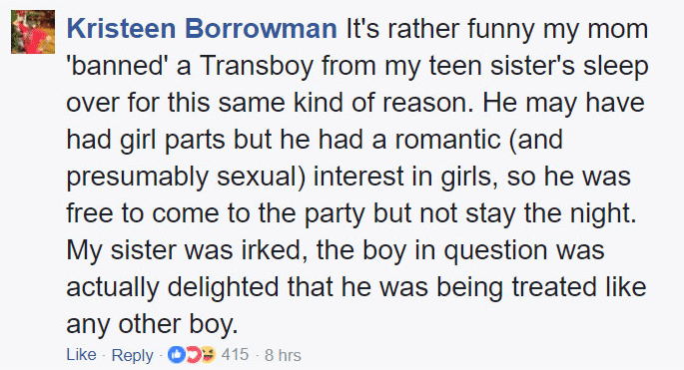Like this comment
Screen dimensions: 684x370
click(x=81, y=355)
